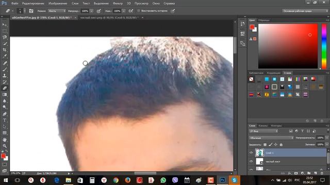Open the Фильтр menu
Image resolution: width=330 pixels, height=185 pixels.
pos(118,4)
